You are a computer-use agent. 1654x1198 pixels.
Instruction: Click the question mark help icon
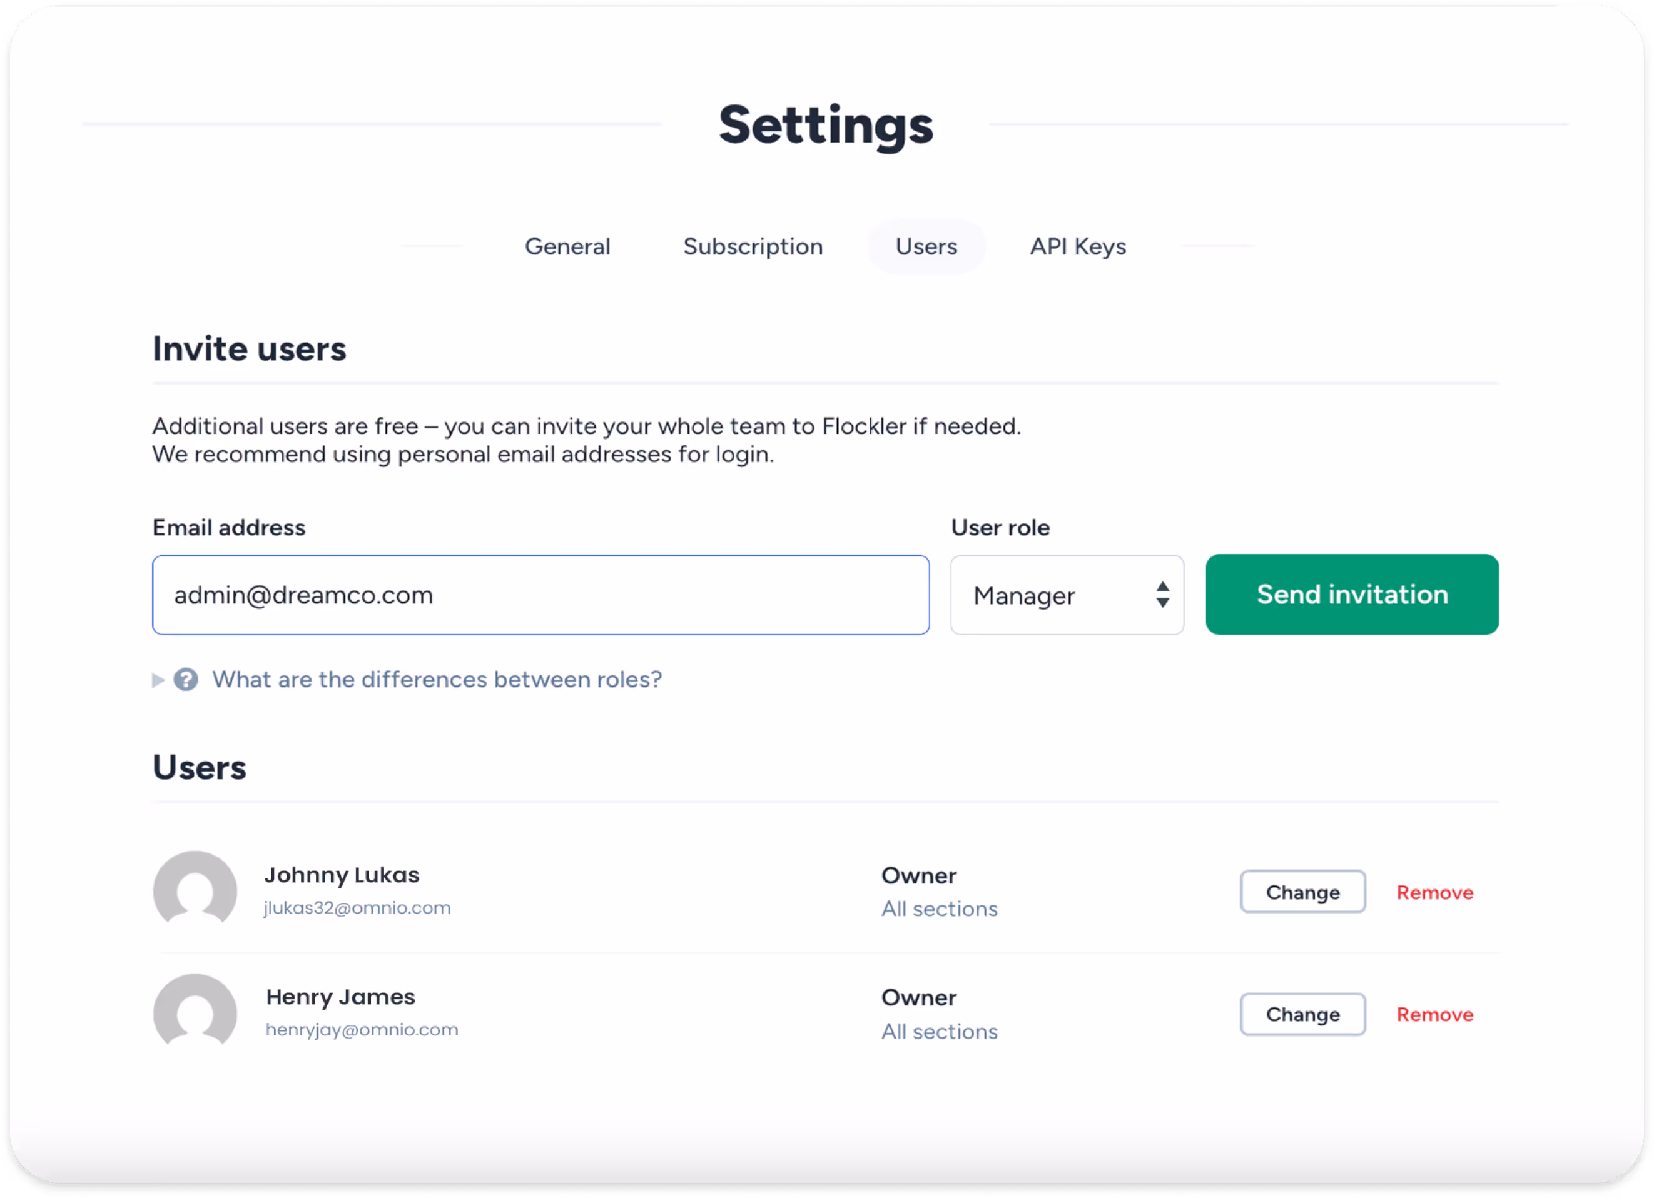point(186,679)
